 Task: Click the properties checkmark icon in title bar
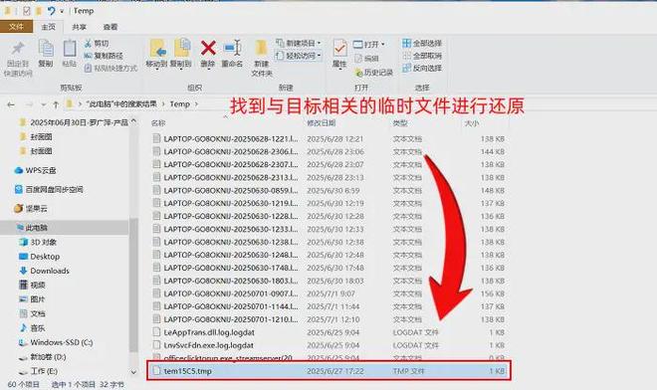coord(27,11)
